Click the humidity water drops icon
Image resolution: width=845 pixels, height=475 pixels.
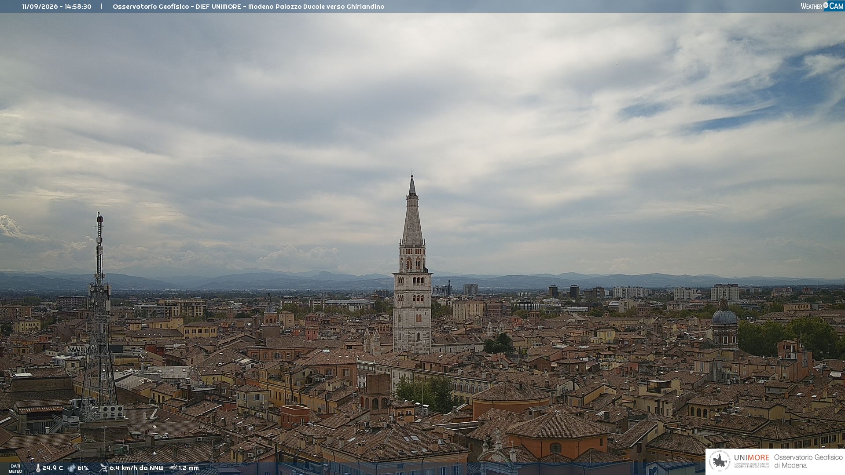[72, 468]
